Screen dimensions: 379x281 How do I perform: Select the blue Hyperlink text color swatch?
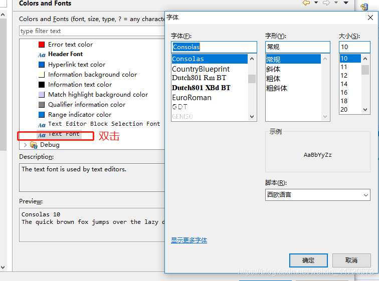coord(42,65)
